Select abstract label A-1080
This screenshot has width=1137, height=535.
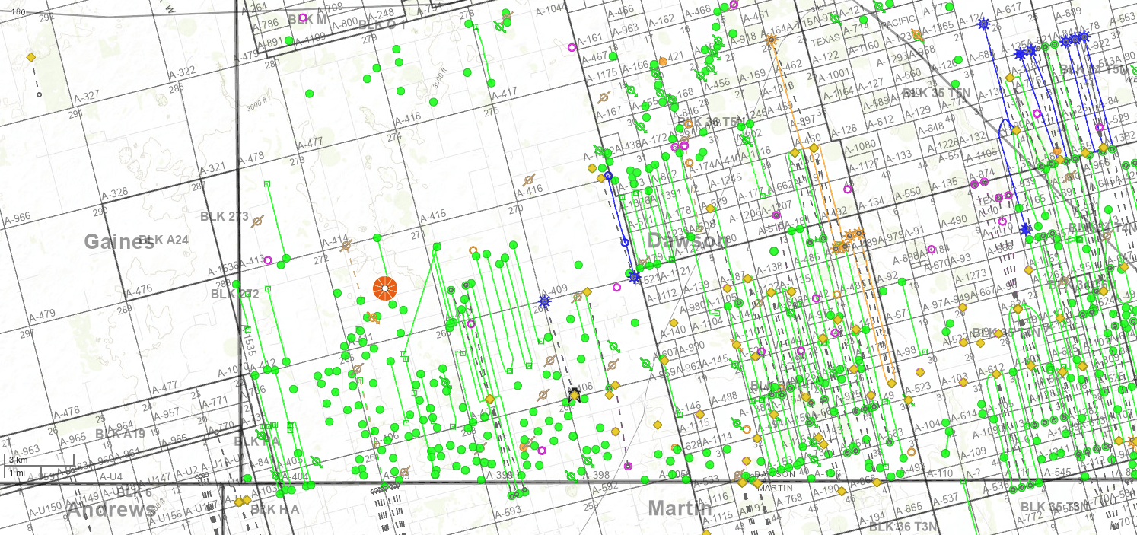[x=860, y=147]
